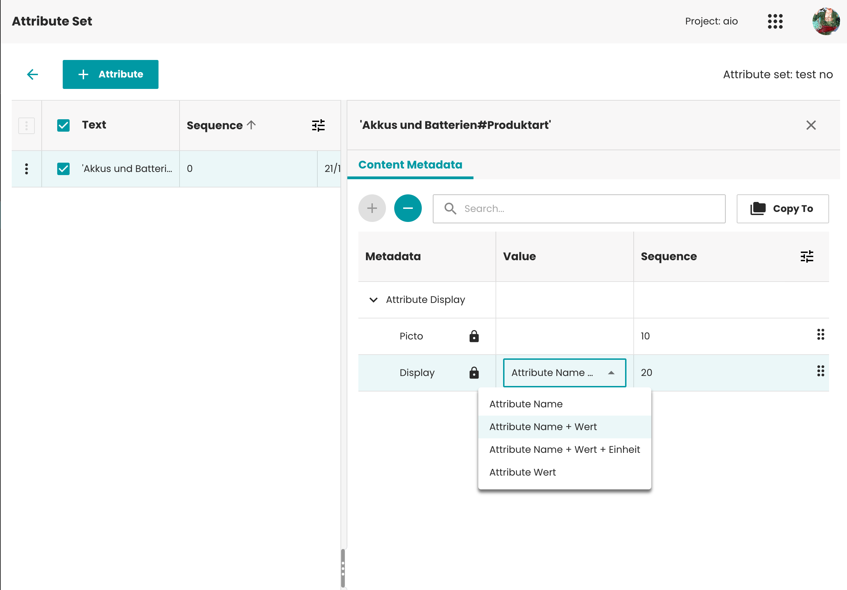This screenshot has width=847, height=590.
Task: Close the Display value dropdown
Action: click(x=611, y=373)
